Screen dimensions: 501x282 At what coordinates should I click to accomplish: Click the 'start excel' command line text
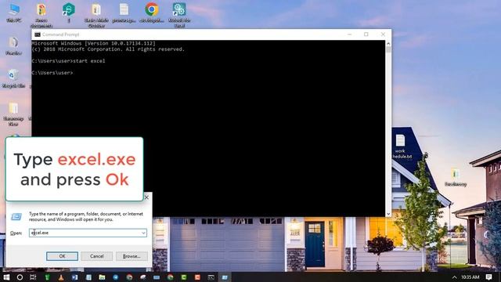pos(89,61)
